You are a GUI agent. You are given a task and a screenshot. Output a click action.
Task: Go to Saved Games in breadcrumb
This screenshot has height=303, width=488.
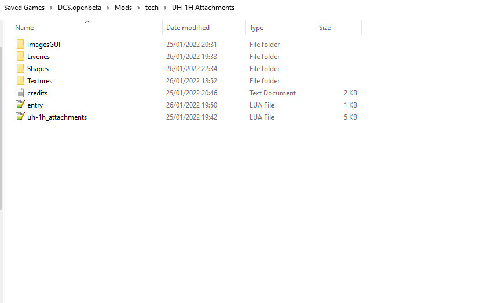click(24, 8)
